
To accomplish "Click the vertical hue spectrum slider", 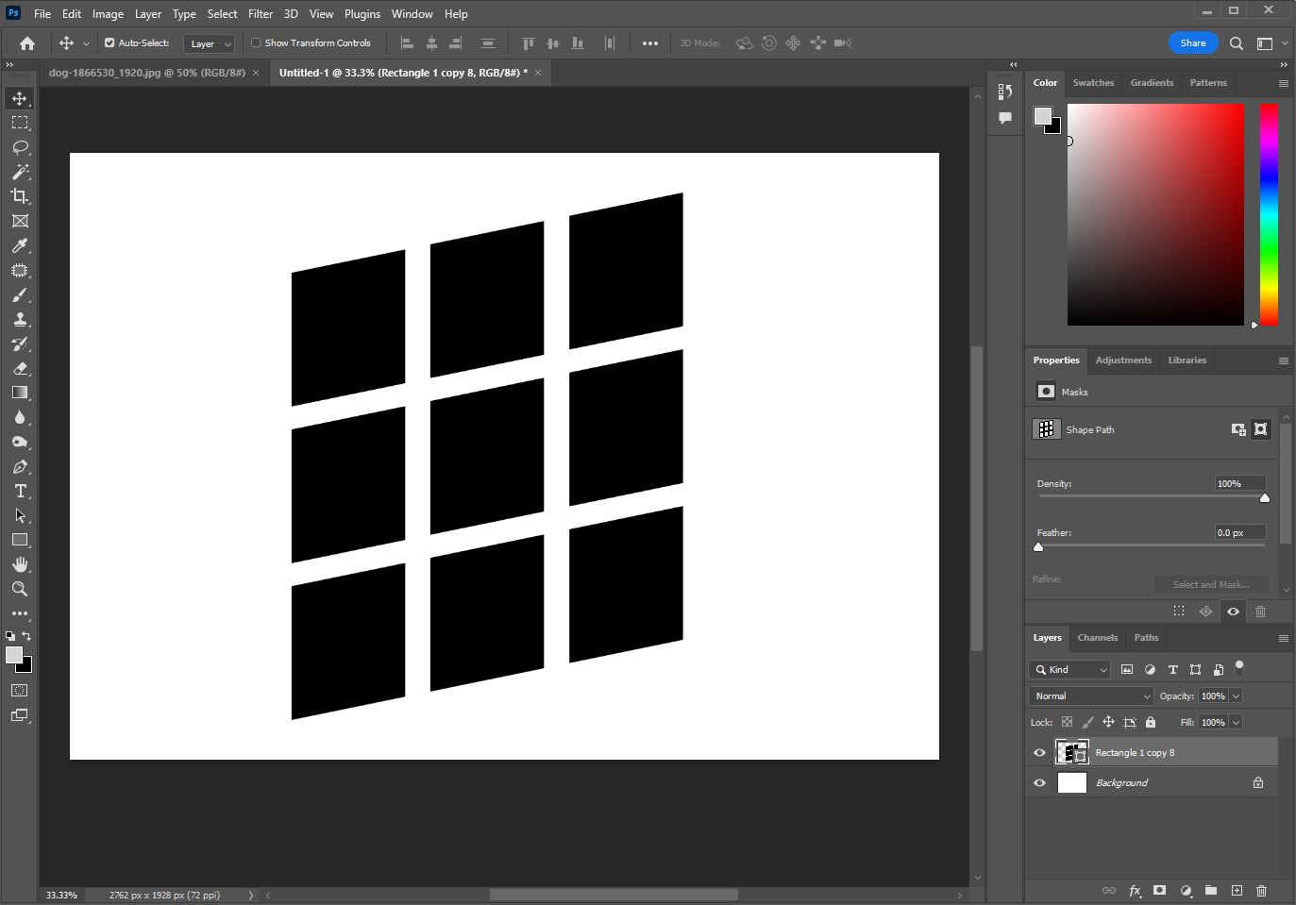I will (1270, 215).
